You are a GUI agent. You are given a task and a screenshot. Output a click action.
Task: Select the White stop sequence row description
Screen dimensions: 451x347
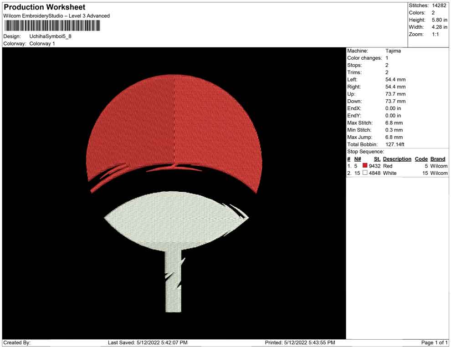pyautogui.click(x=389, y=173)
